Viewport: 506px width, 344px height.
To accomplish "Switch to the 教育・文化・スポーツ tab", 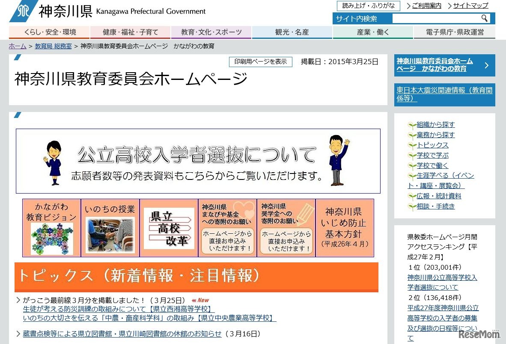I will point(211,32).
